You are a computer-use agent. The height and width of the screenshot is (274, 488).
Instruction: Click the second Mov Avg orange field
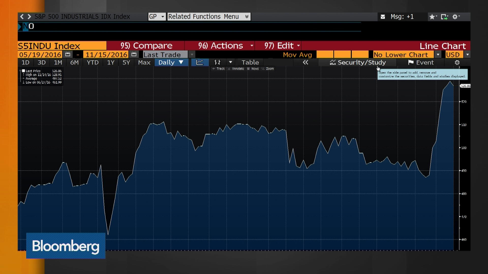click(x=342, y=55)
